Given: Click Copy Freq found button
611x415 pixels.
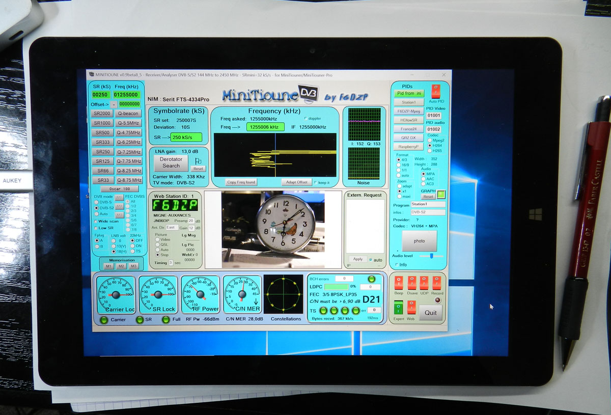Looking at the screenshot, I should (242, 182).
